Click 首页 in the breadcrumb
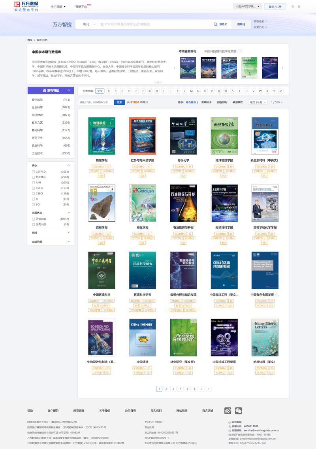 pos(30,40)
